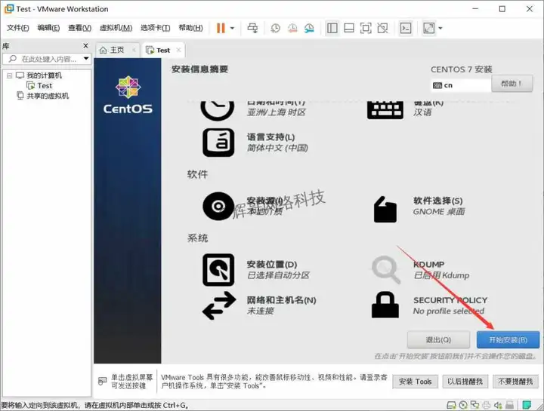The height and width of the screenshot is (411, 544).
Task: Click the printer status bar icon
Action: tap(487, 405)
